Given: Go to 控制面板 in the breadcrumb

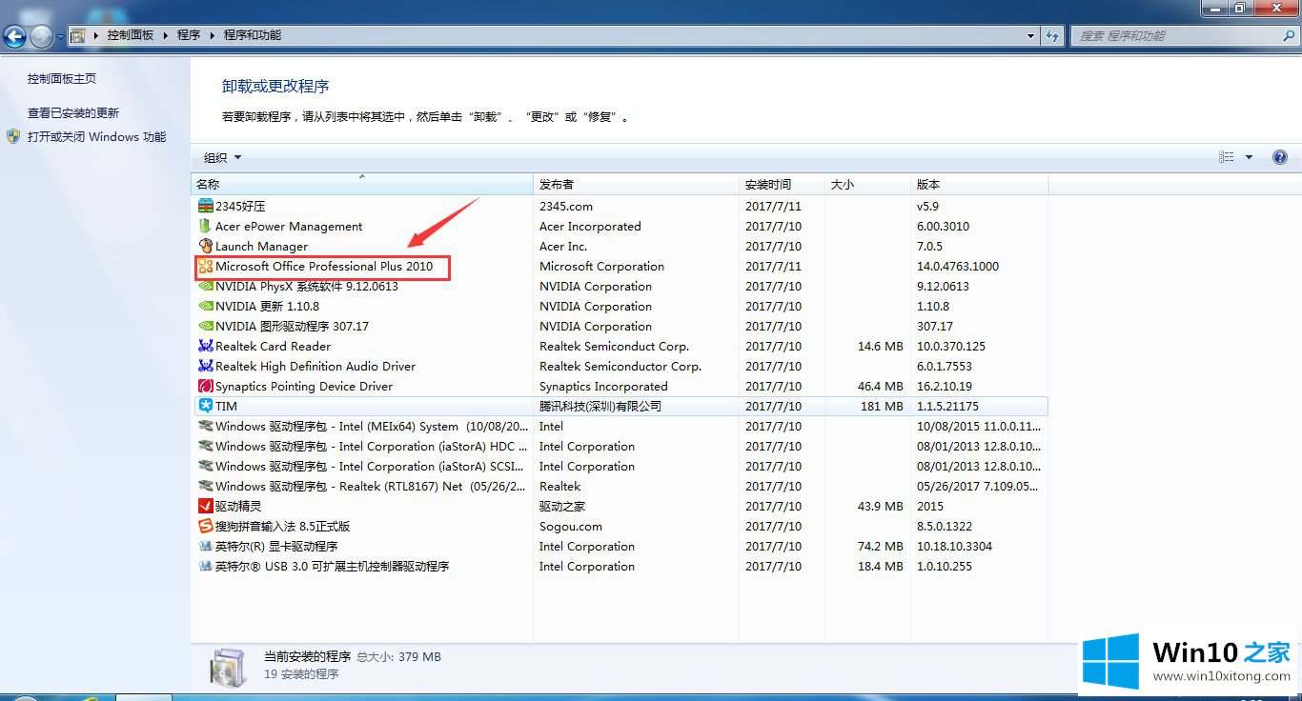Looking at the screenshot, I should click(131, 35).
